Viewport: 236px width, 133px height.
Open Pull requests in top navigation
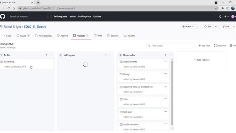pos(60,17)
